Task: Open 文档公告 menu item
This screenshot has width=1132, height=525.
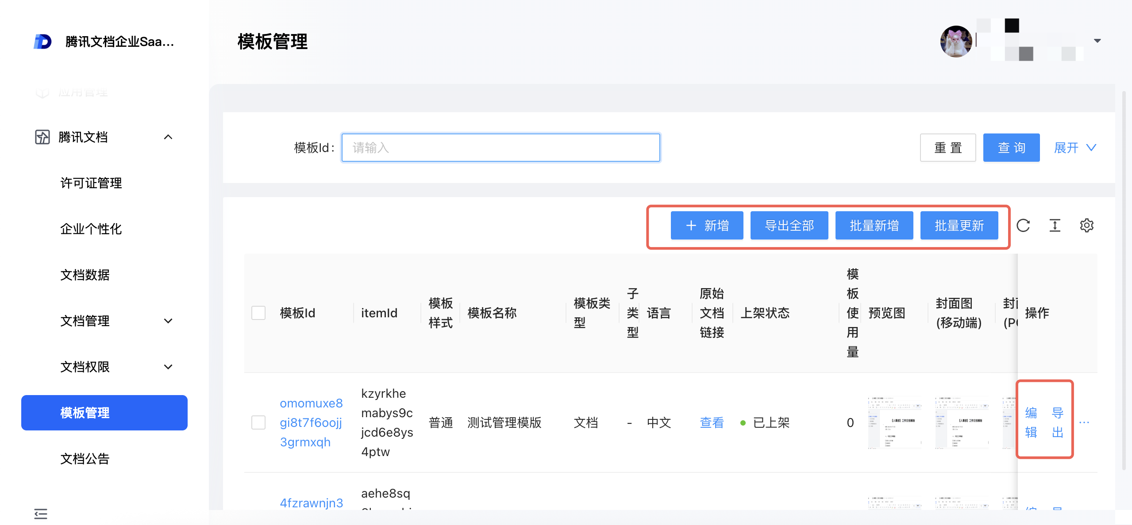Action: pos(85,459)
